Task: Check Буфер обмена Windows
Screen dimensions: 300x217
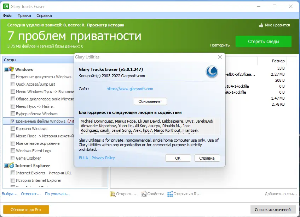Action: pyautogui.click(x=13, y=114)
